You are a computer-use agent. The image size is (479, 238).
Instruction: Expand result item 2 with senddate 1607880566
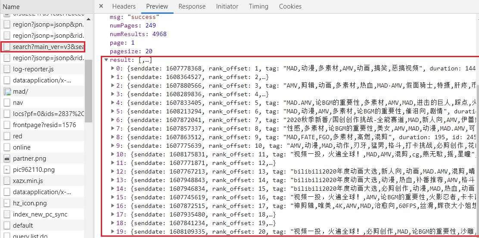[113, 85]
